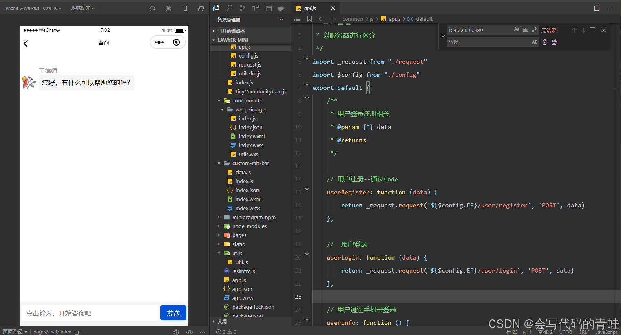Screen dimensions: 621x335
Task: Click the WeChat capsule three-dots menu
Action: (x=159, y=42)
